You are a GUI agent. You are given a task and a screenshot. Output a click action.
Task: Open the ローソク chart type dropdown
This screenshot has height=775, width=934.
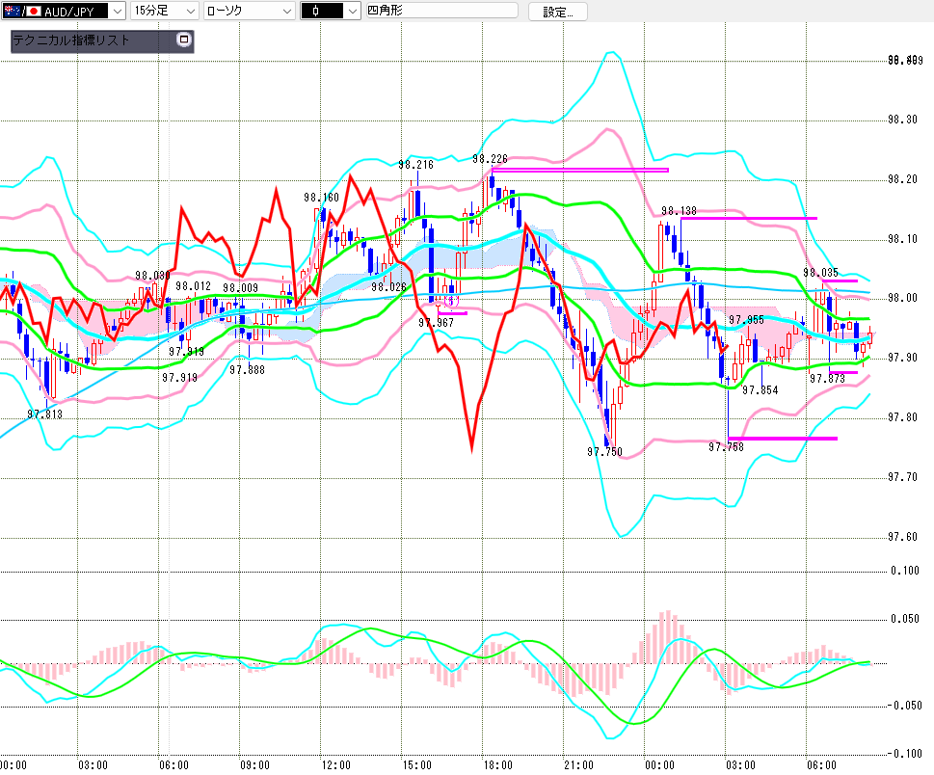[286, 12]
